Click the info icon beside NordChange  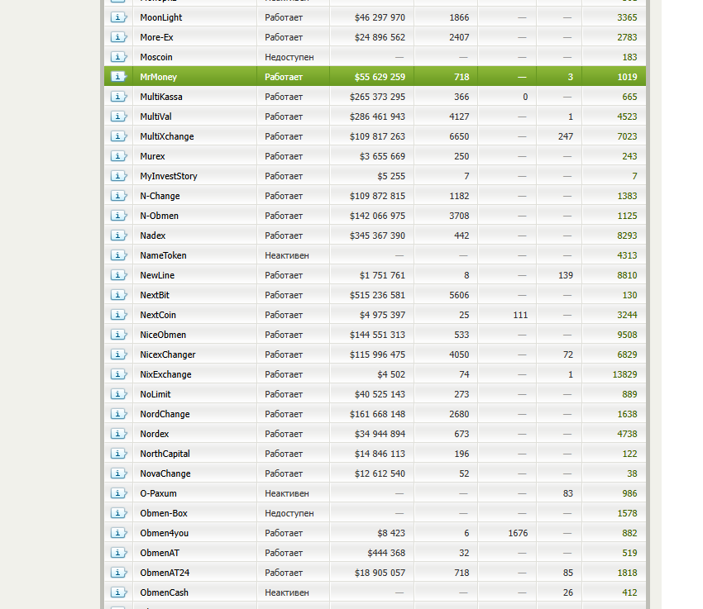(118, 414)
